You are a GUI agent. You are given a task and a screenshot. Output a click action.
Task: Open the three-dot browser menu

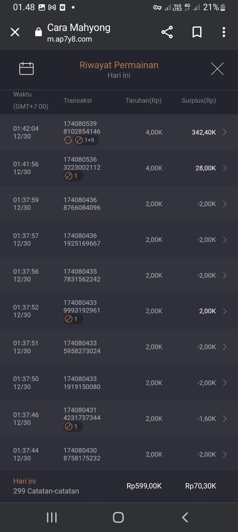click(x=224, y=32)
